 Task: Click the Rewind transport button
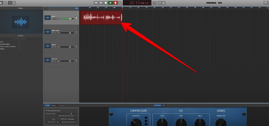coord(96,3)
